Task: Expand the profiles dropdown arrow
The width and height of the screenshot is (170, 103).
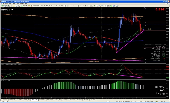Action: [x=7, y=6]
